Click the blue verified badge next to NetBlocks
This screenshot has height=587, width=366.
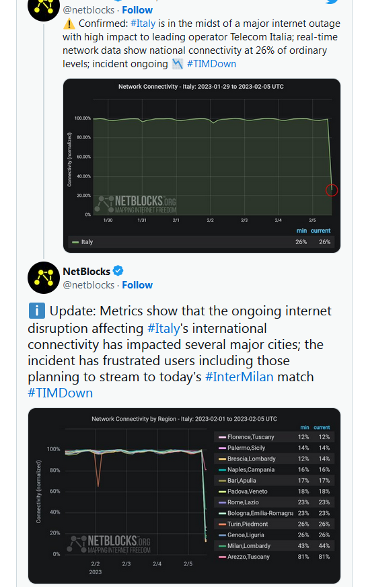click(x=118, y=271)
